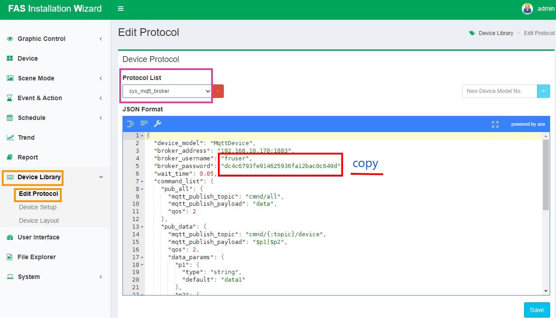
Task: Toggle fullscreen mode of JSON editor
Action: coord(495,124)
